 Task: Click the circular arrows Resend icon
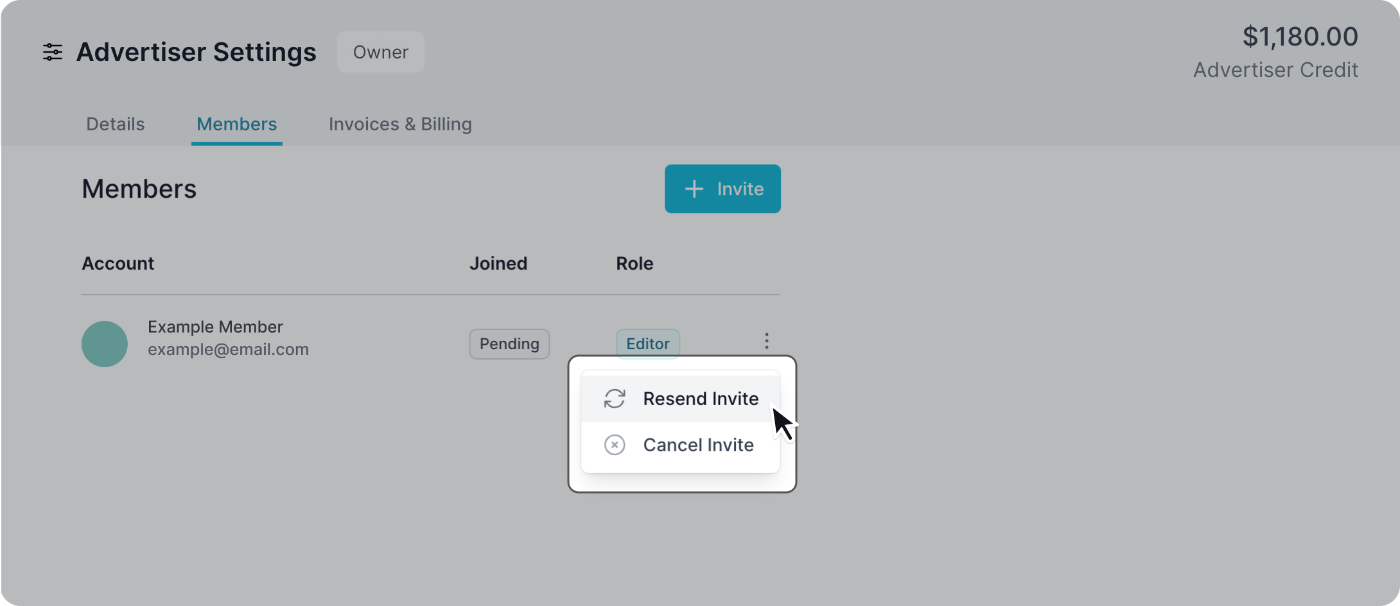615,399
